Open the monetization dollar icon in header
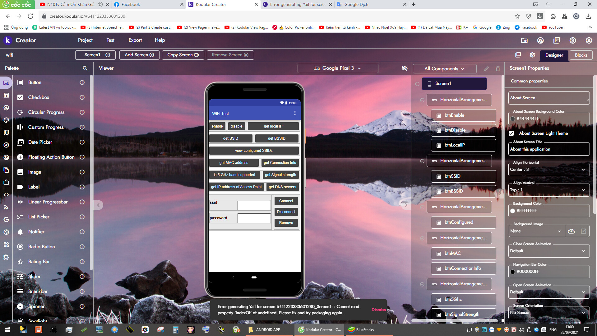The height and width of the screenshot is (336, 597). pos(573,40)
